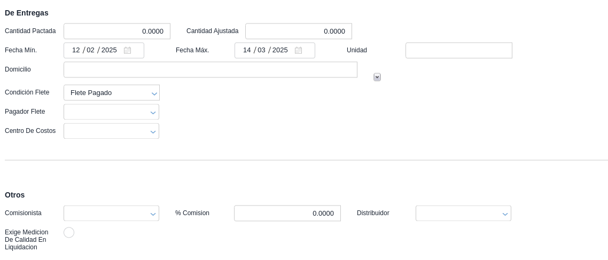Click the small arrow icon beside Domicilio
The width and height of the screenshot is (608, 260).
377,77
